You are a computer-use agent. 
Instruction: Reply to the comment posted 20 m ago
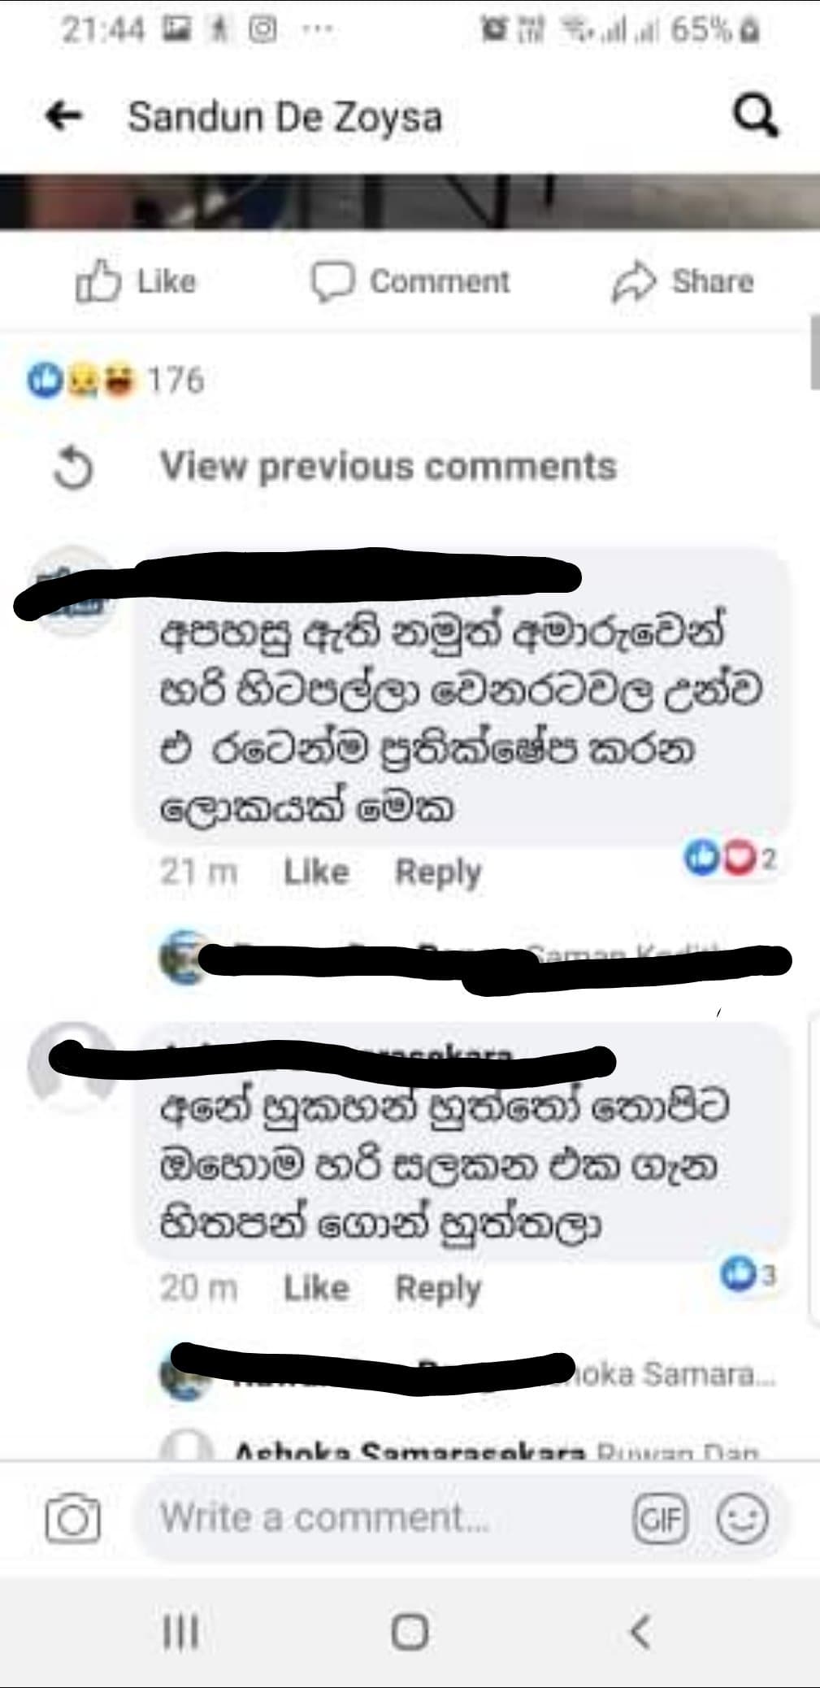coord(438,1288)
